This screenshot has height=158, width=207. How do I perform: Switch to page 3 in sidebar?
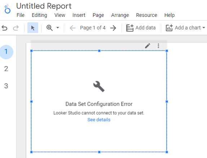click(x=6, y=86)
